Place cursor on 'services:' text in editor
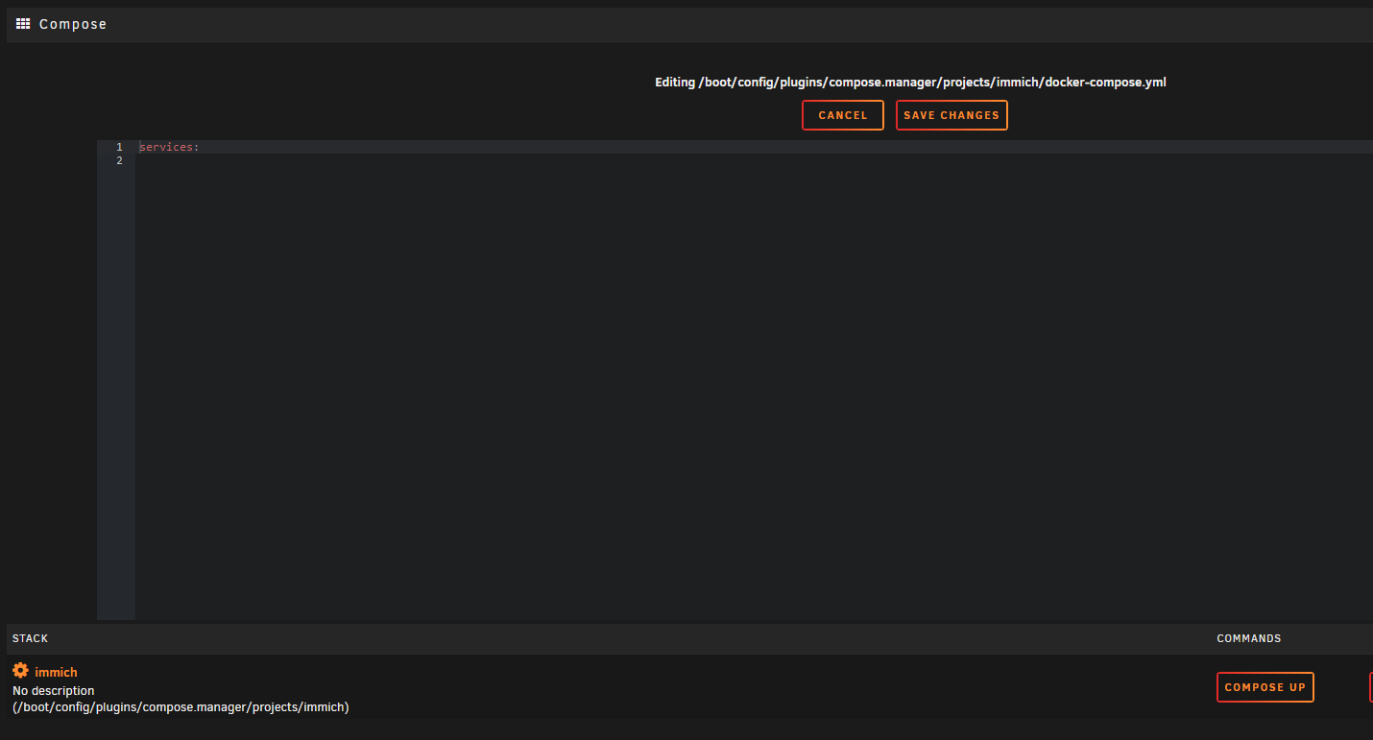 coord(169,147)
